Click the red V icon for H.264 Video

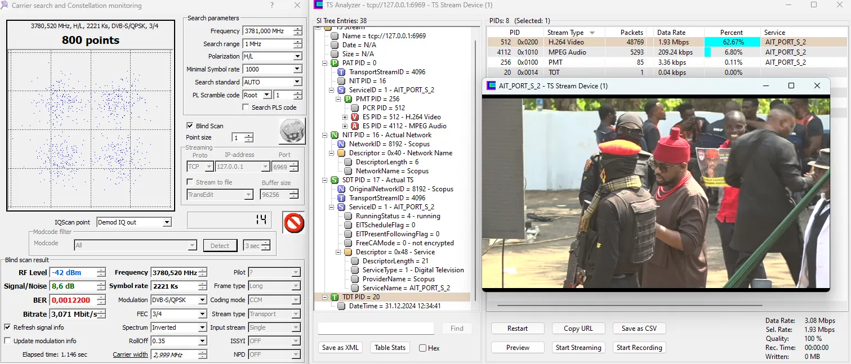pos(355,117)
